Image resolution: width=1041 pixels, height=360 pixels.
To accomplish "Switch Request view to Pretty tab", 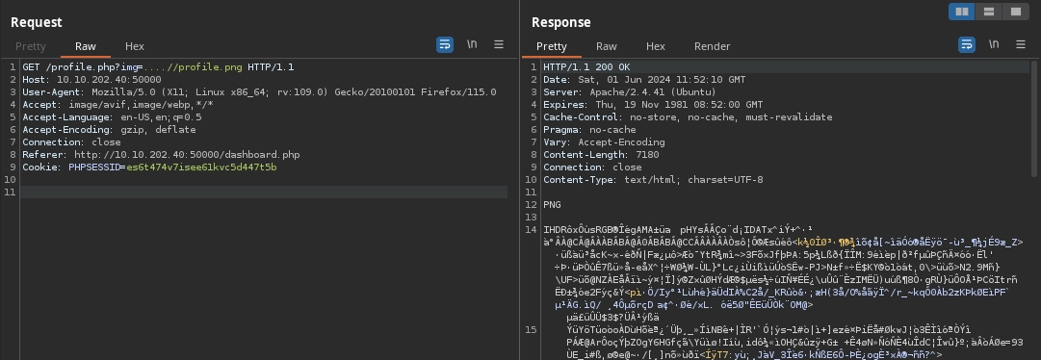I will pyautogui.click(x=31, y=46).
